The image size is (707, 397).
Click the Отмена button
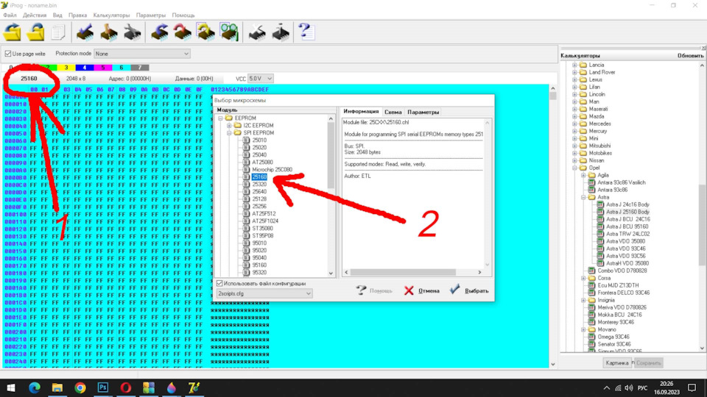pyautogui.click(x=421, y=291)
